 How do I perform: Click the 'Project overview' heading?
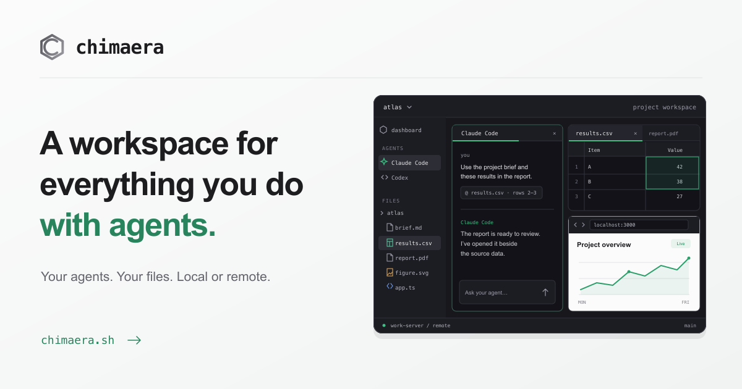coord(604,245)
